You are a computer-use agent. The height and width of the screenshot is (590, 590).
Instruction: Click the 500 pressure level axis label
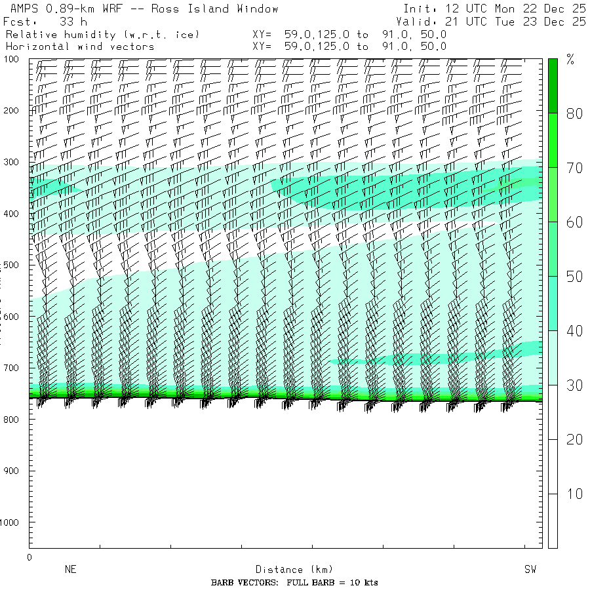tap(12, 265)
